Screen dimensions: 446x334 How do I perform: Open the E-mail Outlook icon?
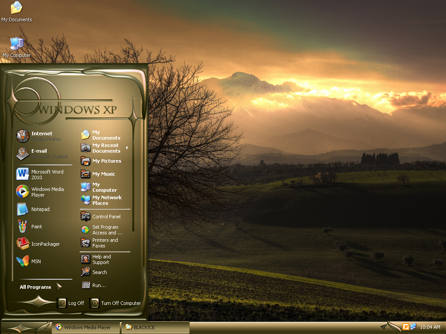[x=23, y=154]
